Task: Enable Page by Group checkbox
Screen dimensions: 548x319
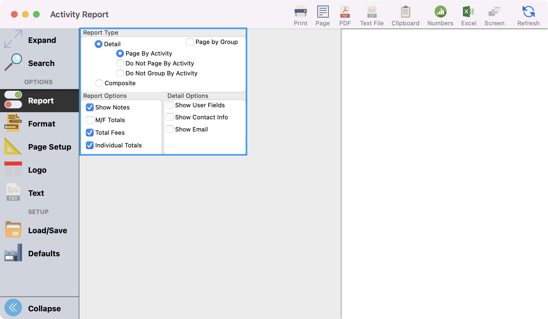Action: pos(190,42)
